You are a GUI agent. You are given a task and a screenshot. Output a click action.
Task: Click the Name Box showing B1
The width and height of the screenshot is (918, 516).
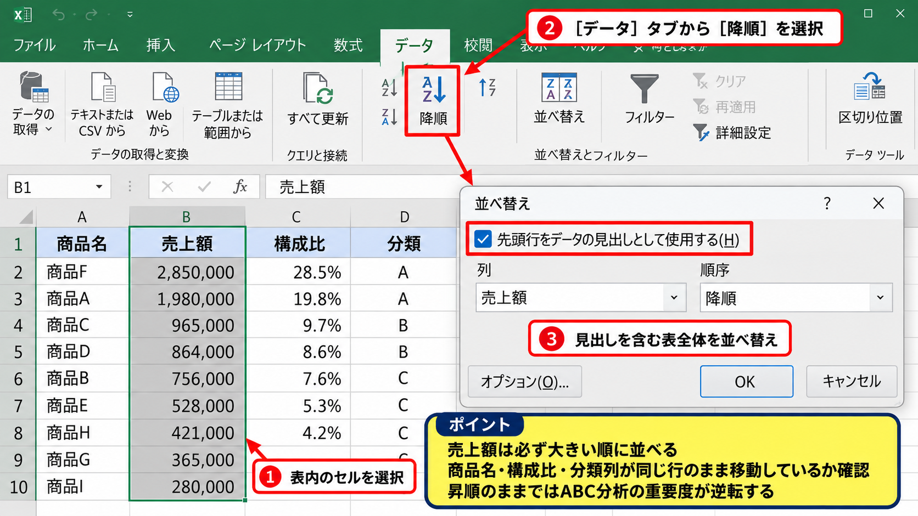pyautogui.click(x=49, y=188)
